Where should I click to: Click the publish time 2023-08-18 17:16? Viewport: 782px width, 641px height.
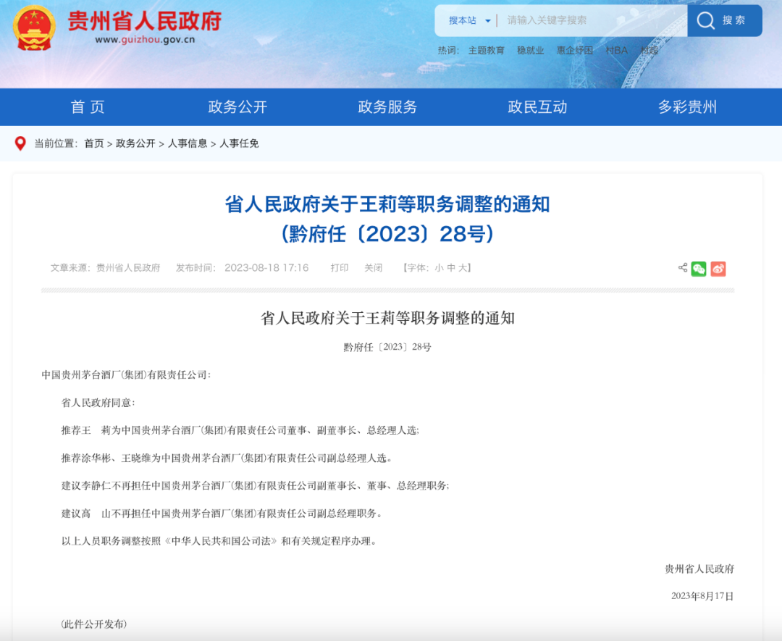(266, 268)
